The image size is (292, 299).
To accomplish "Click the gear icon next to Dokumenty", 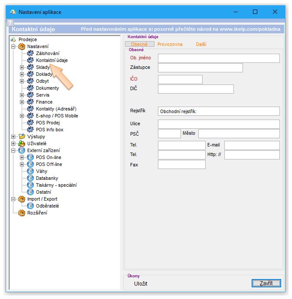I will tap(30, 88).
